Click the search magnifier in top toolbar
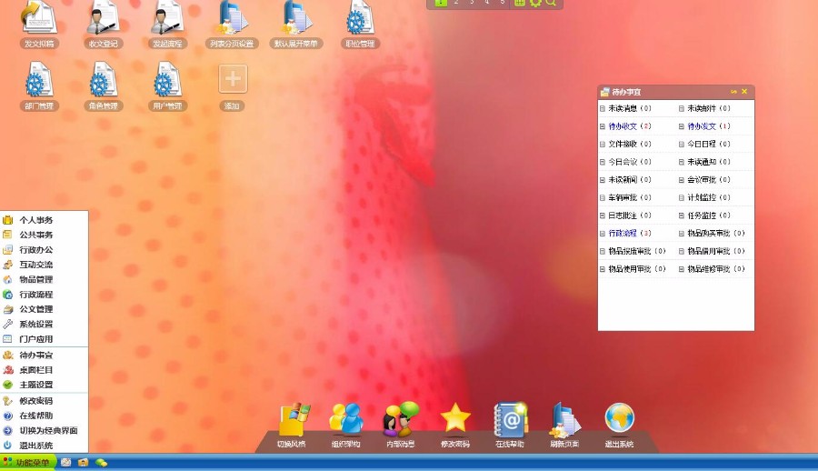The image size is (818, 471). 551,4
